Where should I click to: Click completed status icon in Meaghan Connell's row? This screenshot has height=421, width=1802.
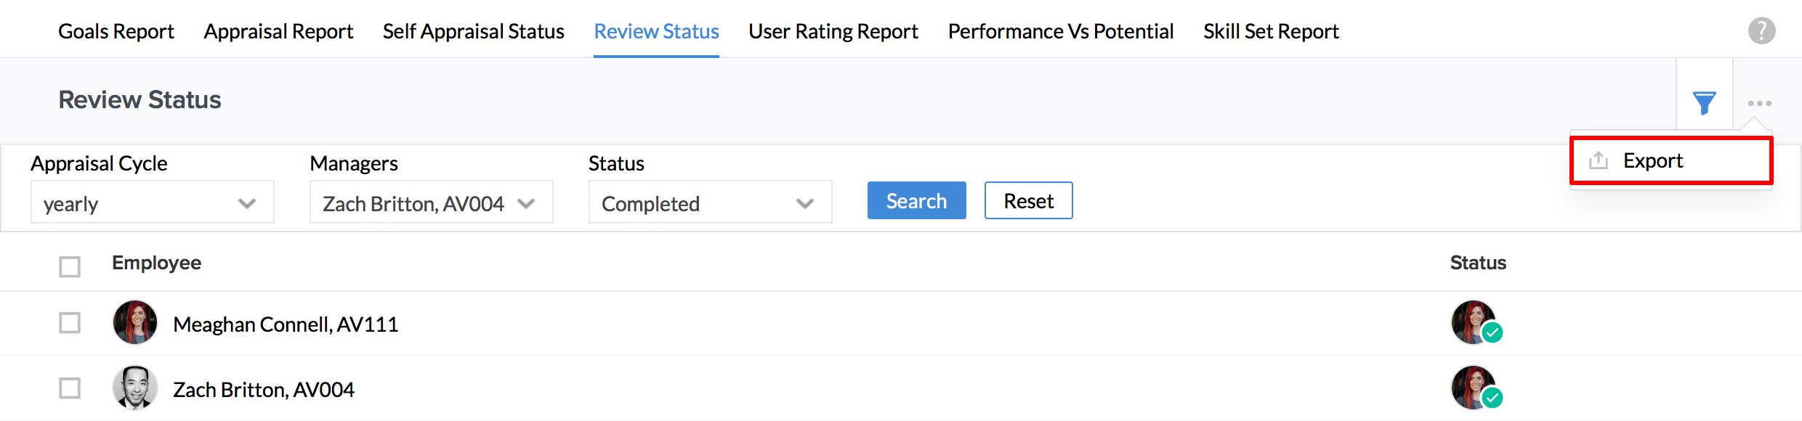pos(1476,323)
